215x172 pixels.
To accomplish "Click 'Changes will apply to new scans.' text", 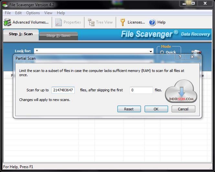I will 45,100.
